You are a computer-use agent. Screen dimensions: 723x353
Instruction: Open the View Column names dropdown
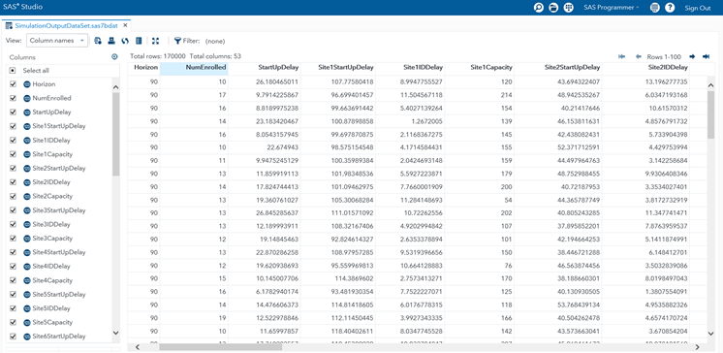tap(57, 41)
